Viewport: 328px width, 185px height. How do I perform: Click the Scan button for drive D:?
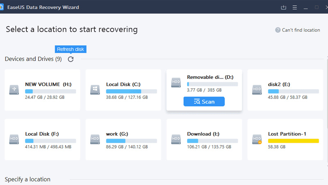coord(204,102)
